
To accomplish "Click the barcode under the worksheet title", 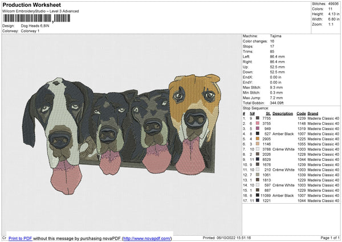I will pyautogui.click(x=36, y=18).
